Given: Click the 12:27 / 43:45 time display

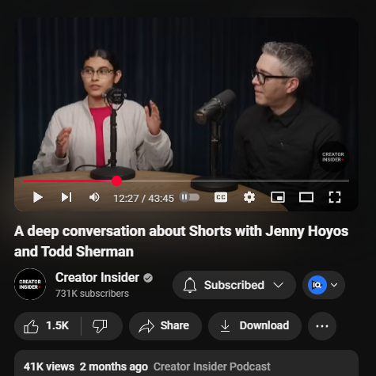Looking at the screenshot, I should pyautogui.click(x=143, y=199).
